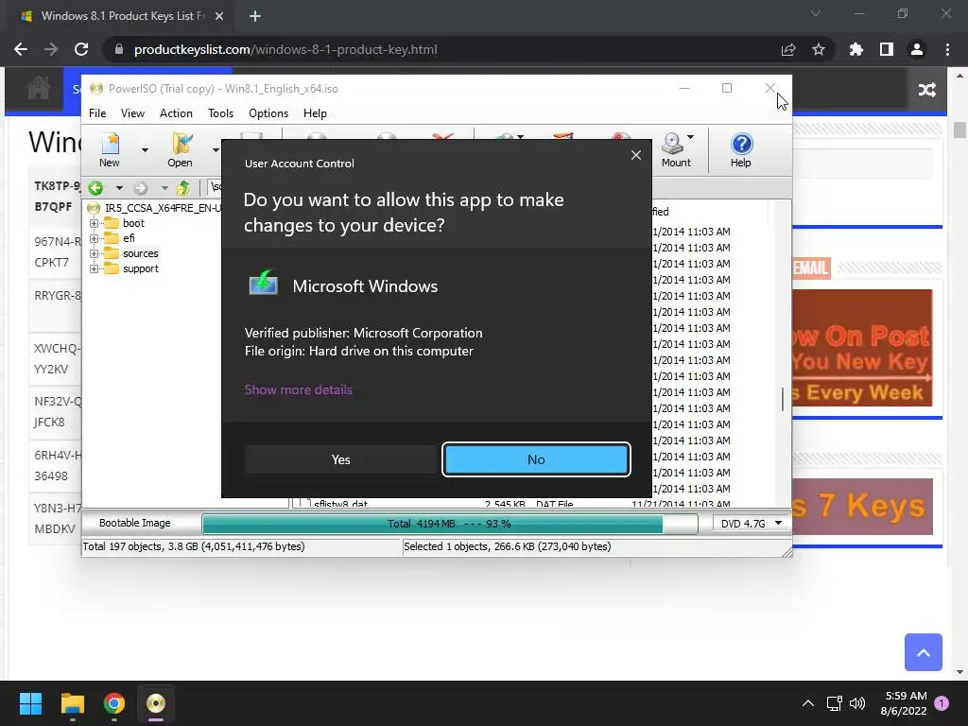Reload the page in Chrome

(x=81, y=49)
